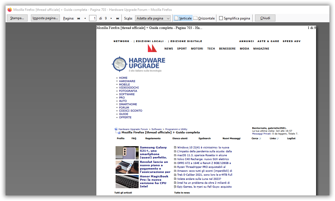Click the SMARTHOME list link

pos(128,104)
